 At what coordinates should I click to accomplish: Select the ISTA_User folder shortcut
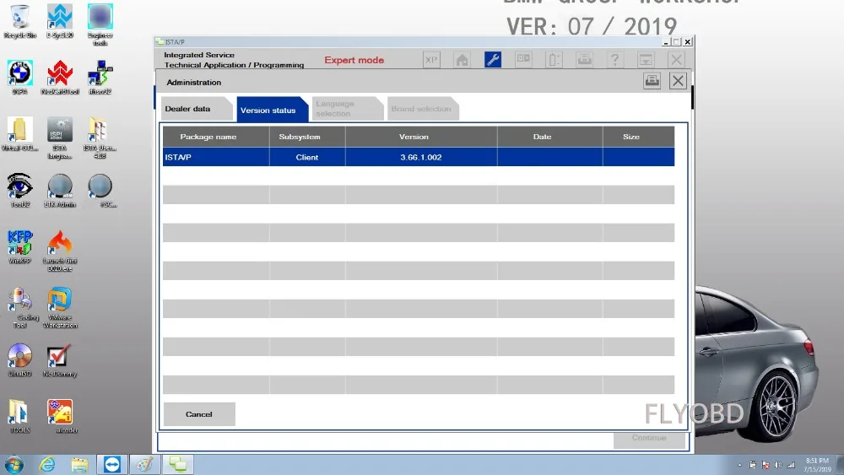pos(100,138)
